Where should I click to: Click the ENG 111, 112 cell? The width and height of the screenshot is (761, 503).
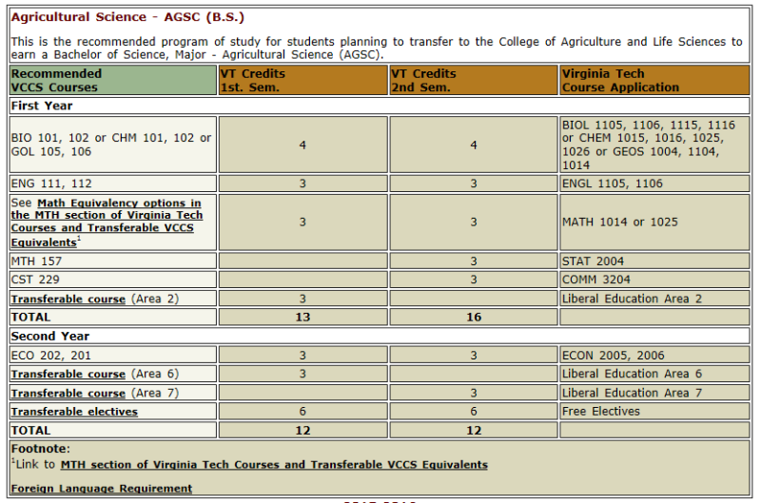pyautogui.click(x=113, y=184)
